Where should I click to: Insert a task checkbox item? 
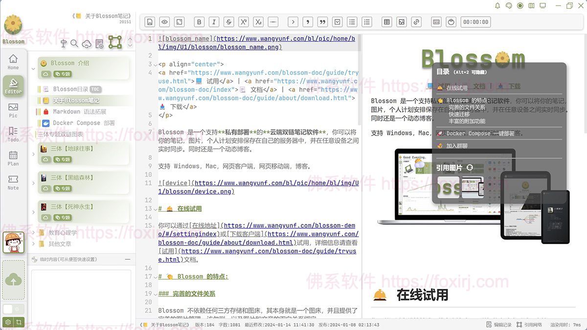click(337, 22)
